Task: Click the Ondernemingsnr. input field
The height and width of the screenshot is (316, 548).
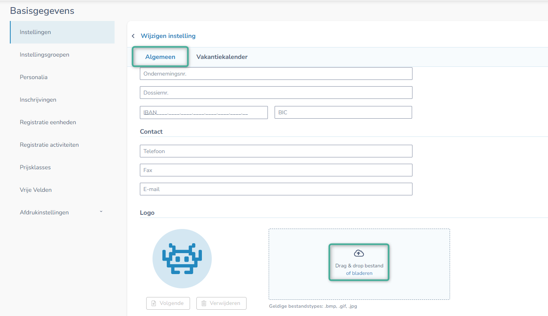Action: pos(276,74)
